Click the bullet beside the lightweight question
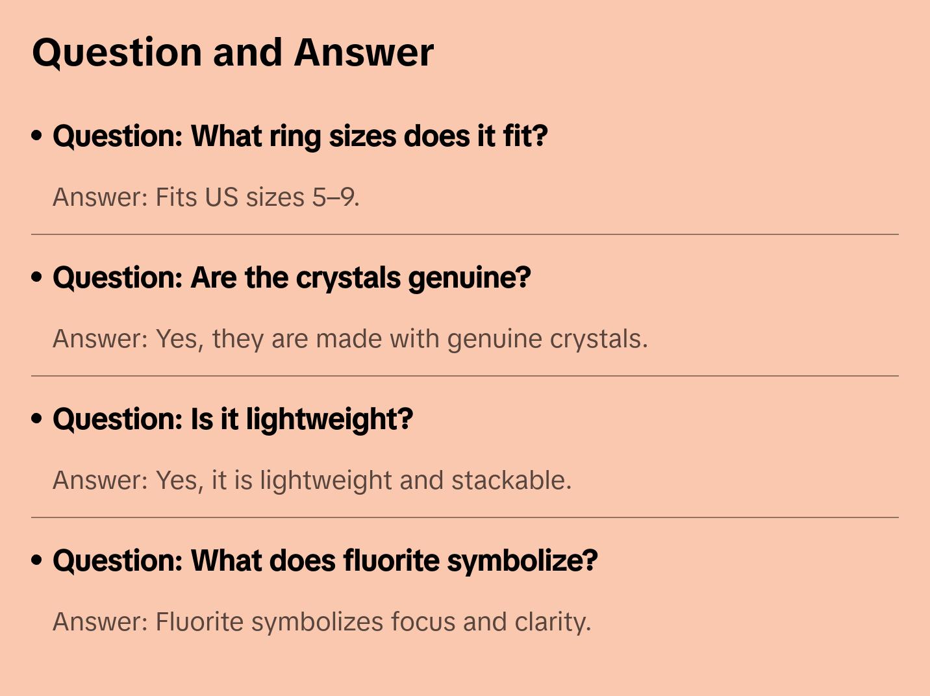The image size is (930, 696). 37,419
